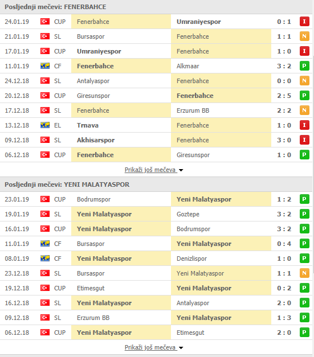This screenshot has width=314, height=357.
Task: Click the win icon for Giresunspor–Fenerbahce 2:5
Action: [x=304, y=96]
